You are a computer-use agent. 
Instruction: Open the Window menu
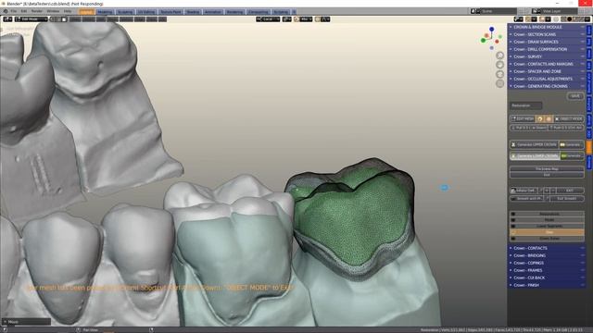53,12
